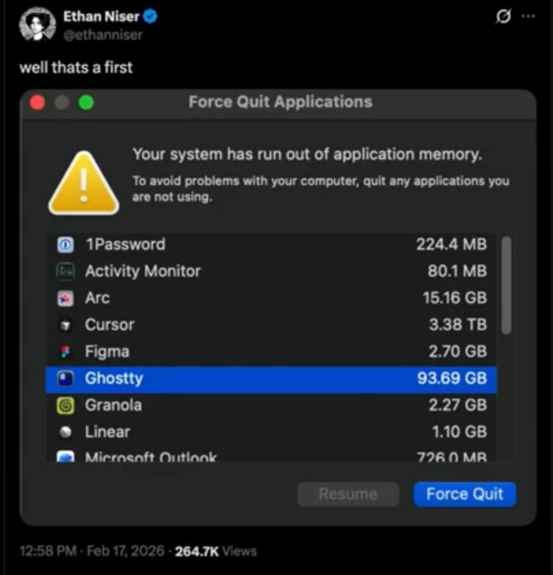553x575 pixels.
Task: Click the Figma app icon
Action: coord(65,352)
